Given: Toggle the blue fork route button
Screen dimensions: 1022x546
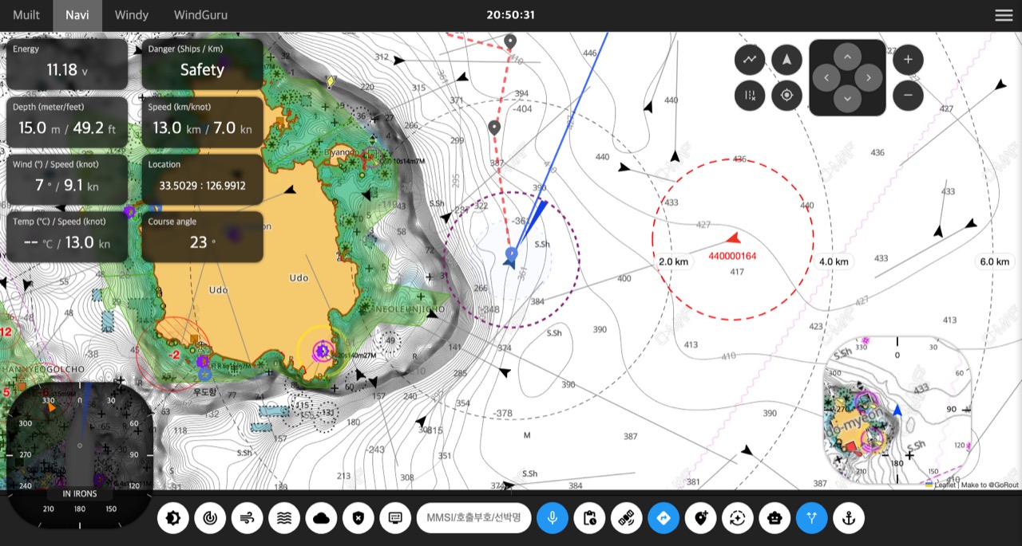Looking at the screenshot, I should (x=812, y=518).
